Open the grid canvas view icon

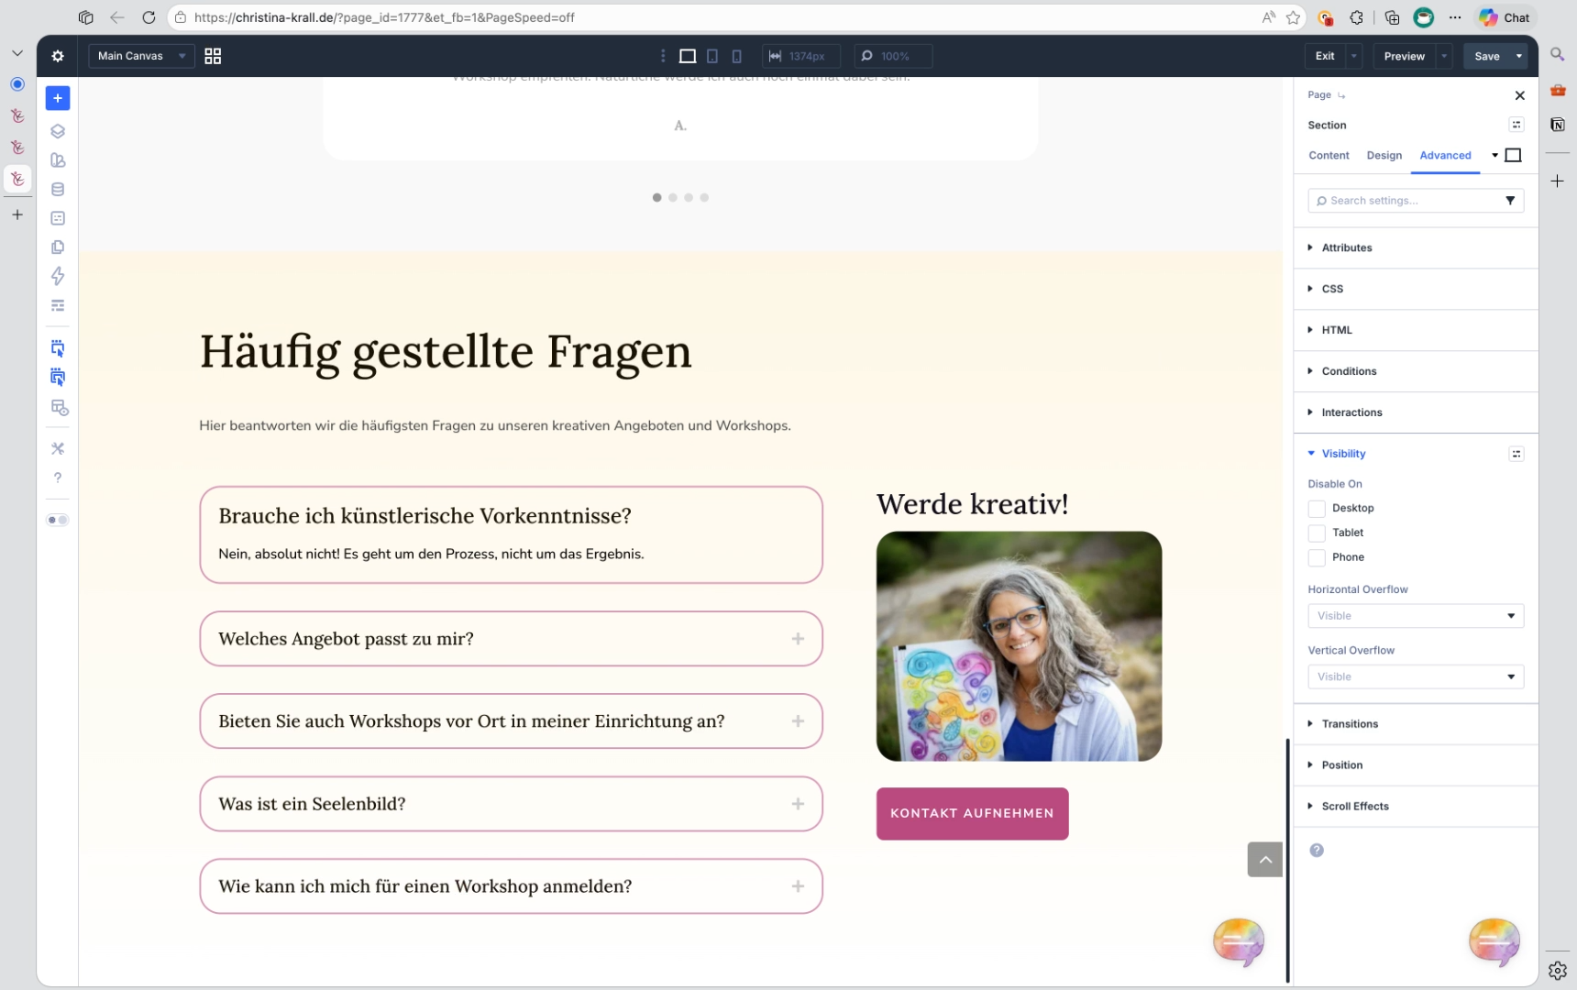coord(213,56)
